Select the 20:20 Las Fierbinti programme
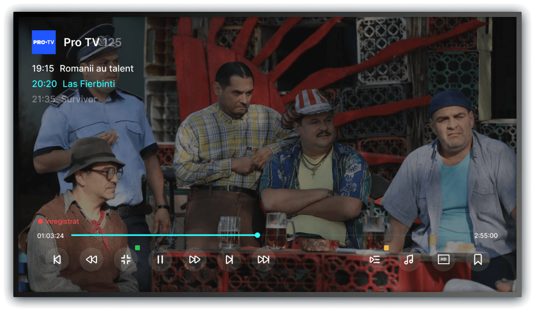 73,84
